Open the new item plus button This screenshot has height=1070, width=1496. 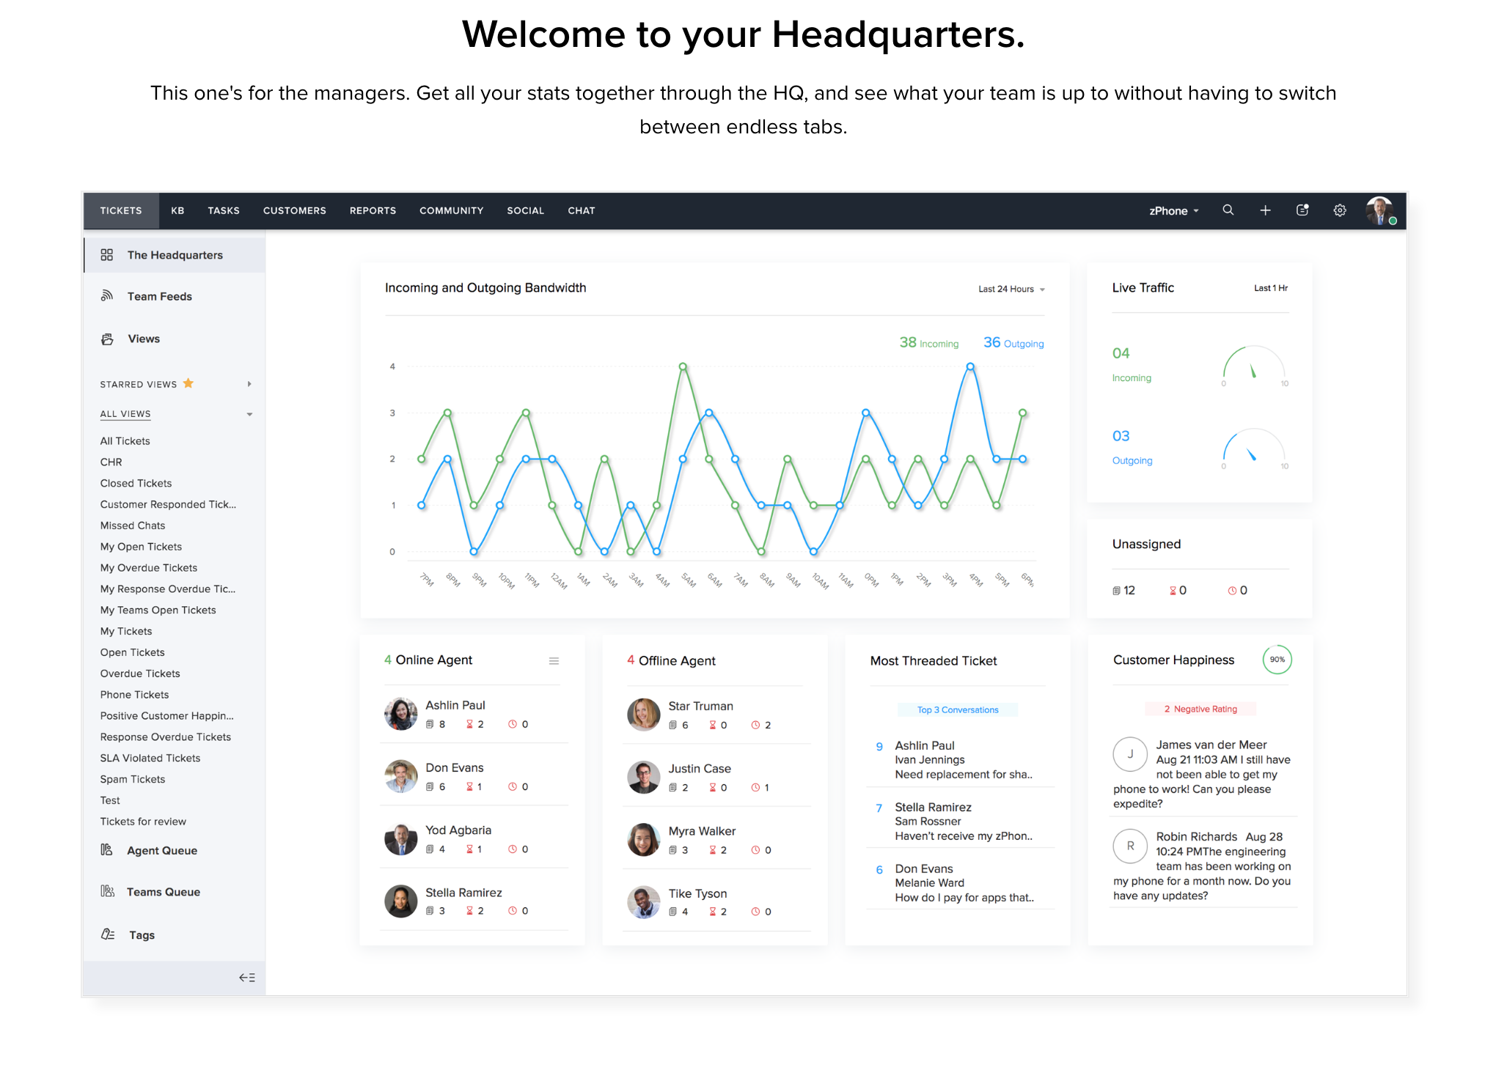coord(1263,210)
